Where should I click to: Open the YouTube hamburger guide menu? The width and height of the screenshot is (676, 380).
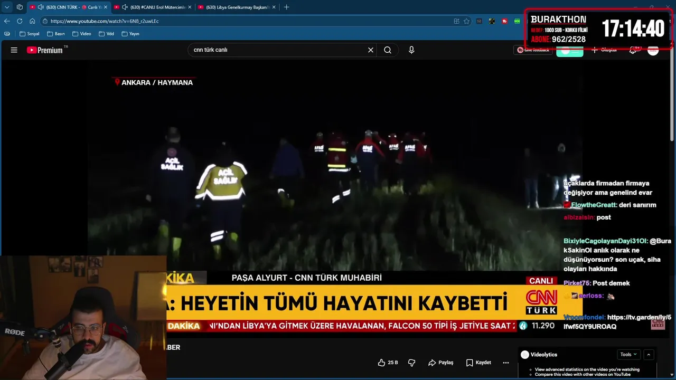[x=14, y=50]
